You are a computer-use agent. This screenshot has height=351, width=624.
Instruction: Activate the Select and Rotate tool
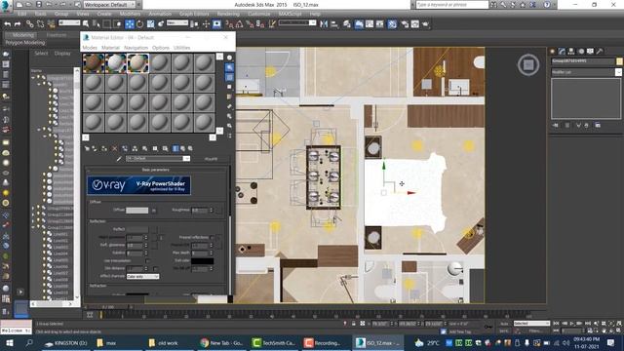point(140,24)
